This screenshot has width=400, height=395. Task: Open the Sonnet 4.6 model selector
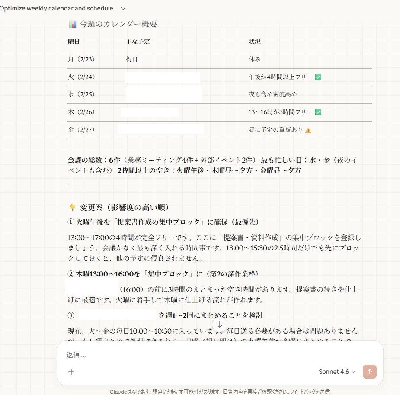[x=337, y=372]
